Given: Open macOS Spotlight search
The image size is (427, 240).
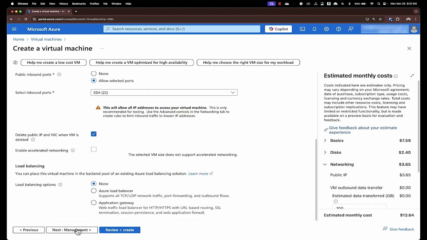Looking at the screenshot, I should click(378, 4).
